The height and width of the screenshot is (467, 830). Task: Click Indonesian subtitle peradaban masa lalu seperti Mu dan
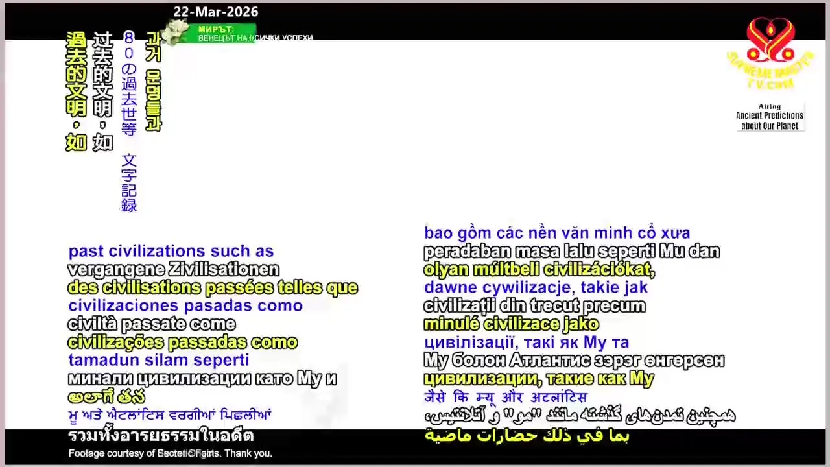coord(572,251)
